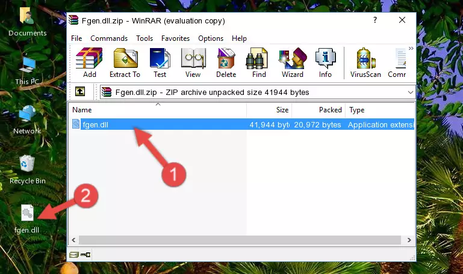The image size is (463, 274).
Task: Select the This PC desktop icon
Action: (27, 71)
